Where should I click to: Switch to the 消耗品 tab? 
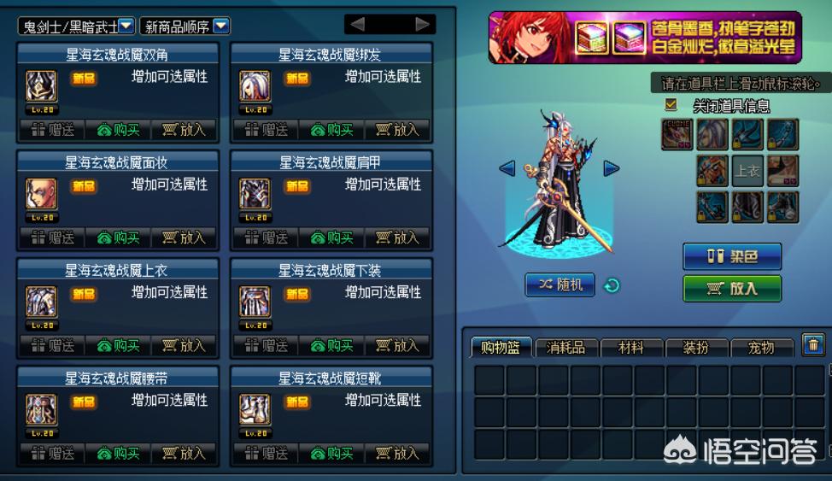point(566,348)
